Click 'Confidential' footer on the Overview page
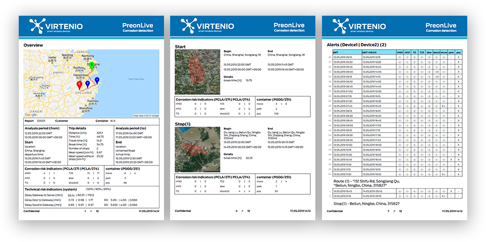 point(31,211)
